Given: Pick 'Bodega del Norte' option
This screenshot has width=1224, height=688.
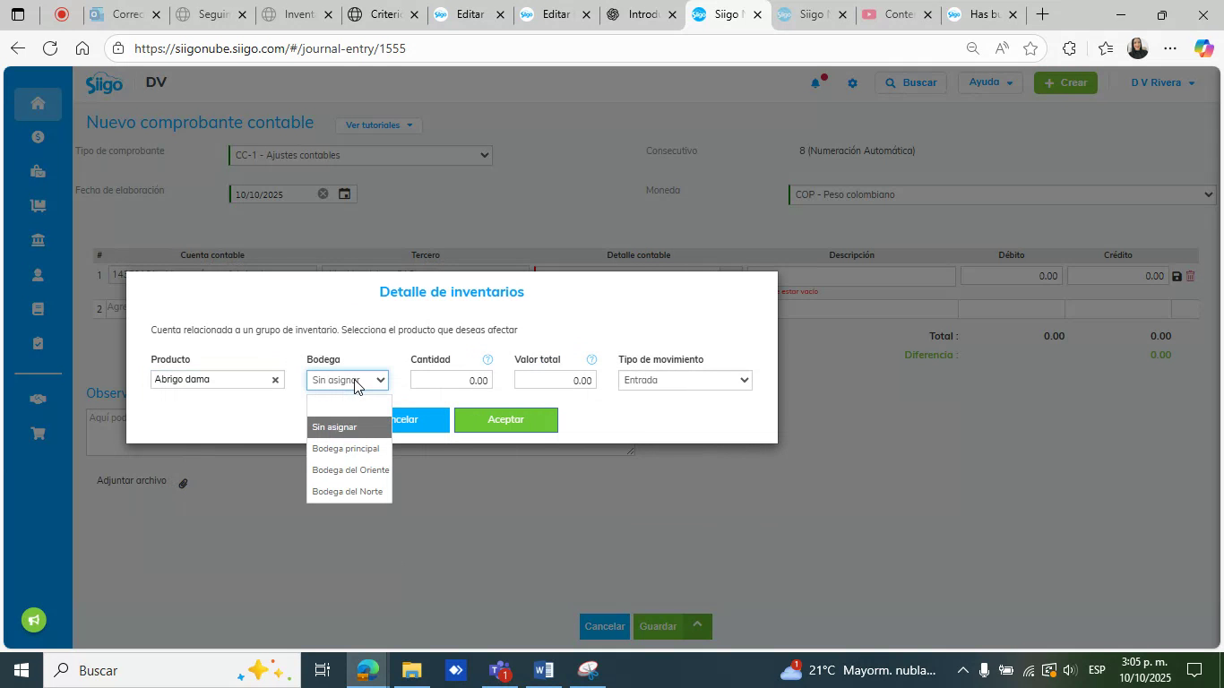Looking at the screenshot, I should pos(349,492).
